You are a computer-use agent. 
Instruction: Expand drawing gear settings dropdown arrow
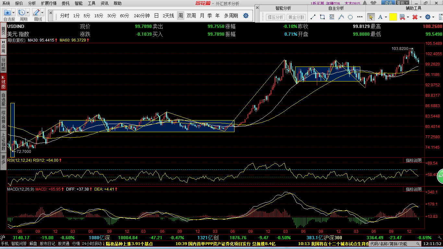[434, 17]
